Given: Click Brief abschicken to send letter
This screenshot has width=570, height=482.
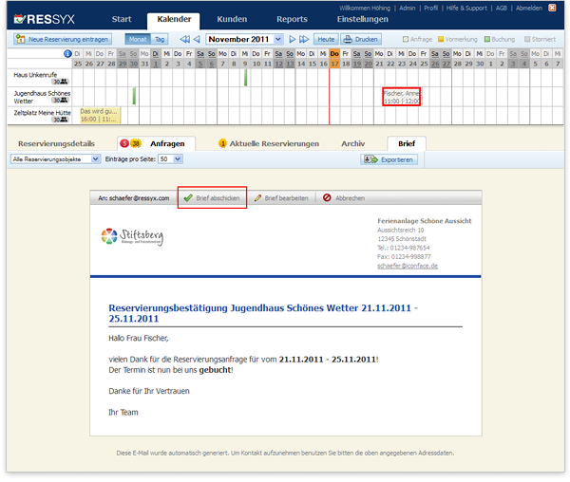Looking at the screenshot, I should click(211, 198).
